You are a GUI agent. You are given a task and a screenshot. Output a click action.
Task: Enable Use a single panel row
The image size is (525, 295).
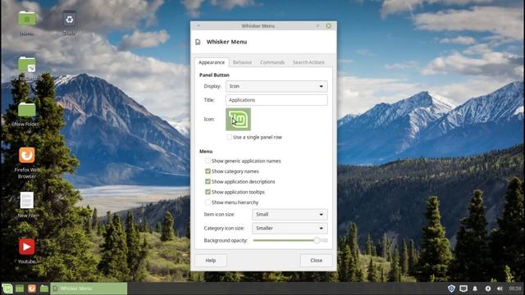tap(229, 137)
